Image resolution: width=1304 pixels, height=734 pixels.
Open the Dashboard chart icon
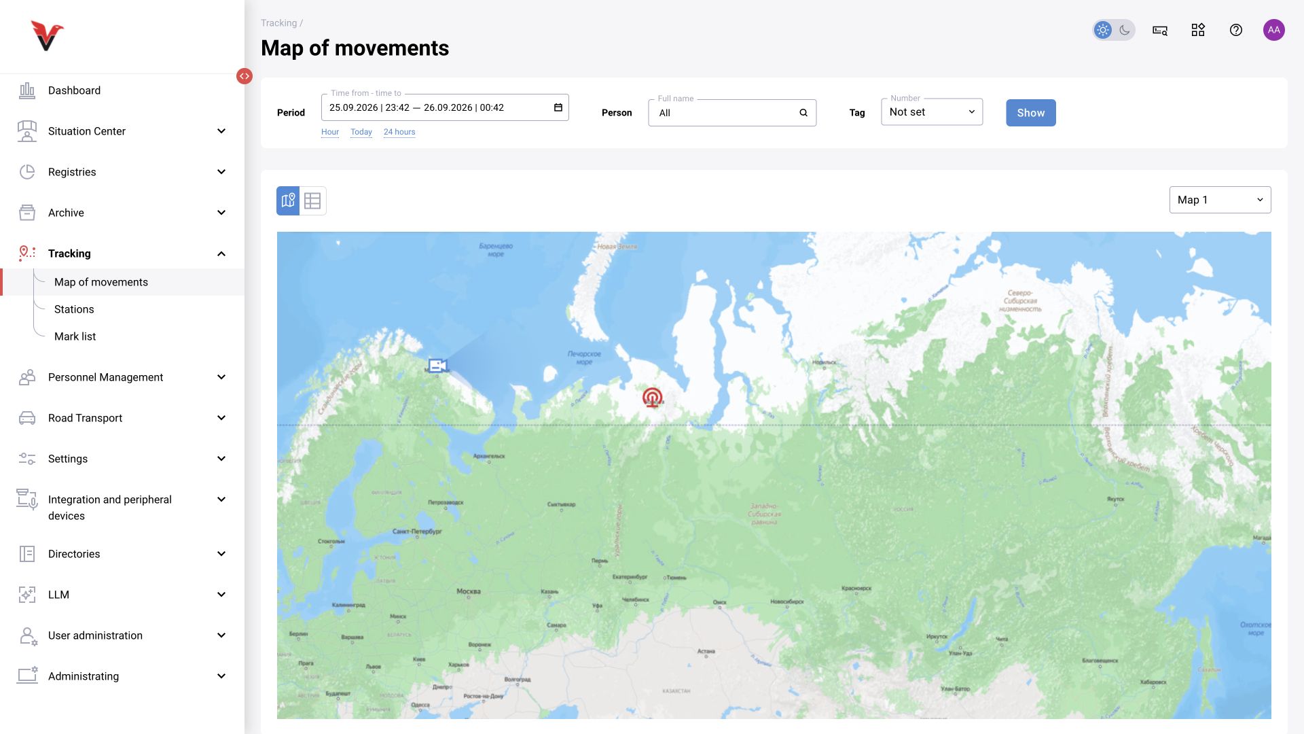click(x=27, y=90)
